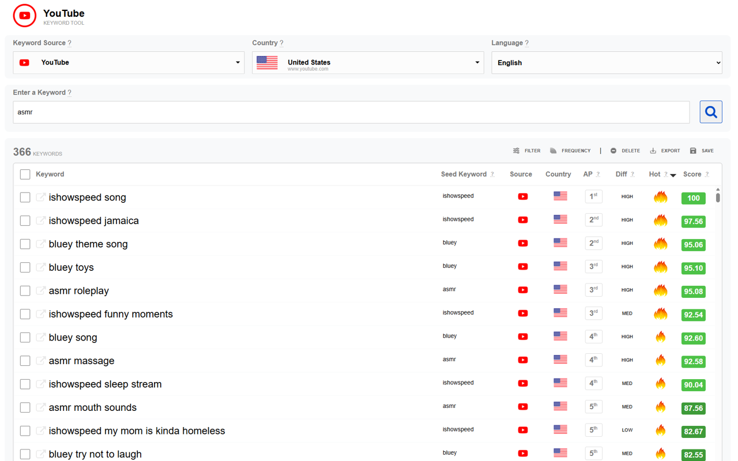Screen dimensions: 738x461
Task: Check the ishowspeed sleep stream checkbox
Action: point(25,384)
